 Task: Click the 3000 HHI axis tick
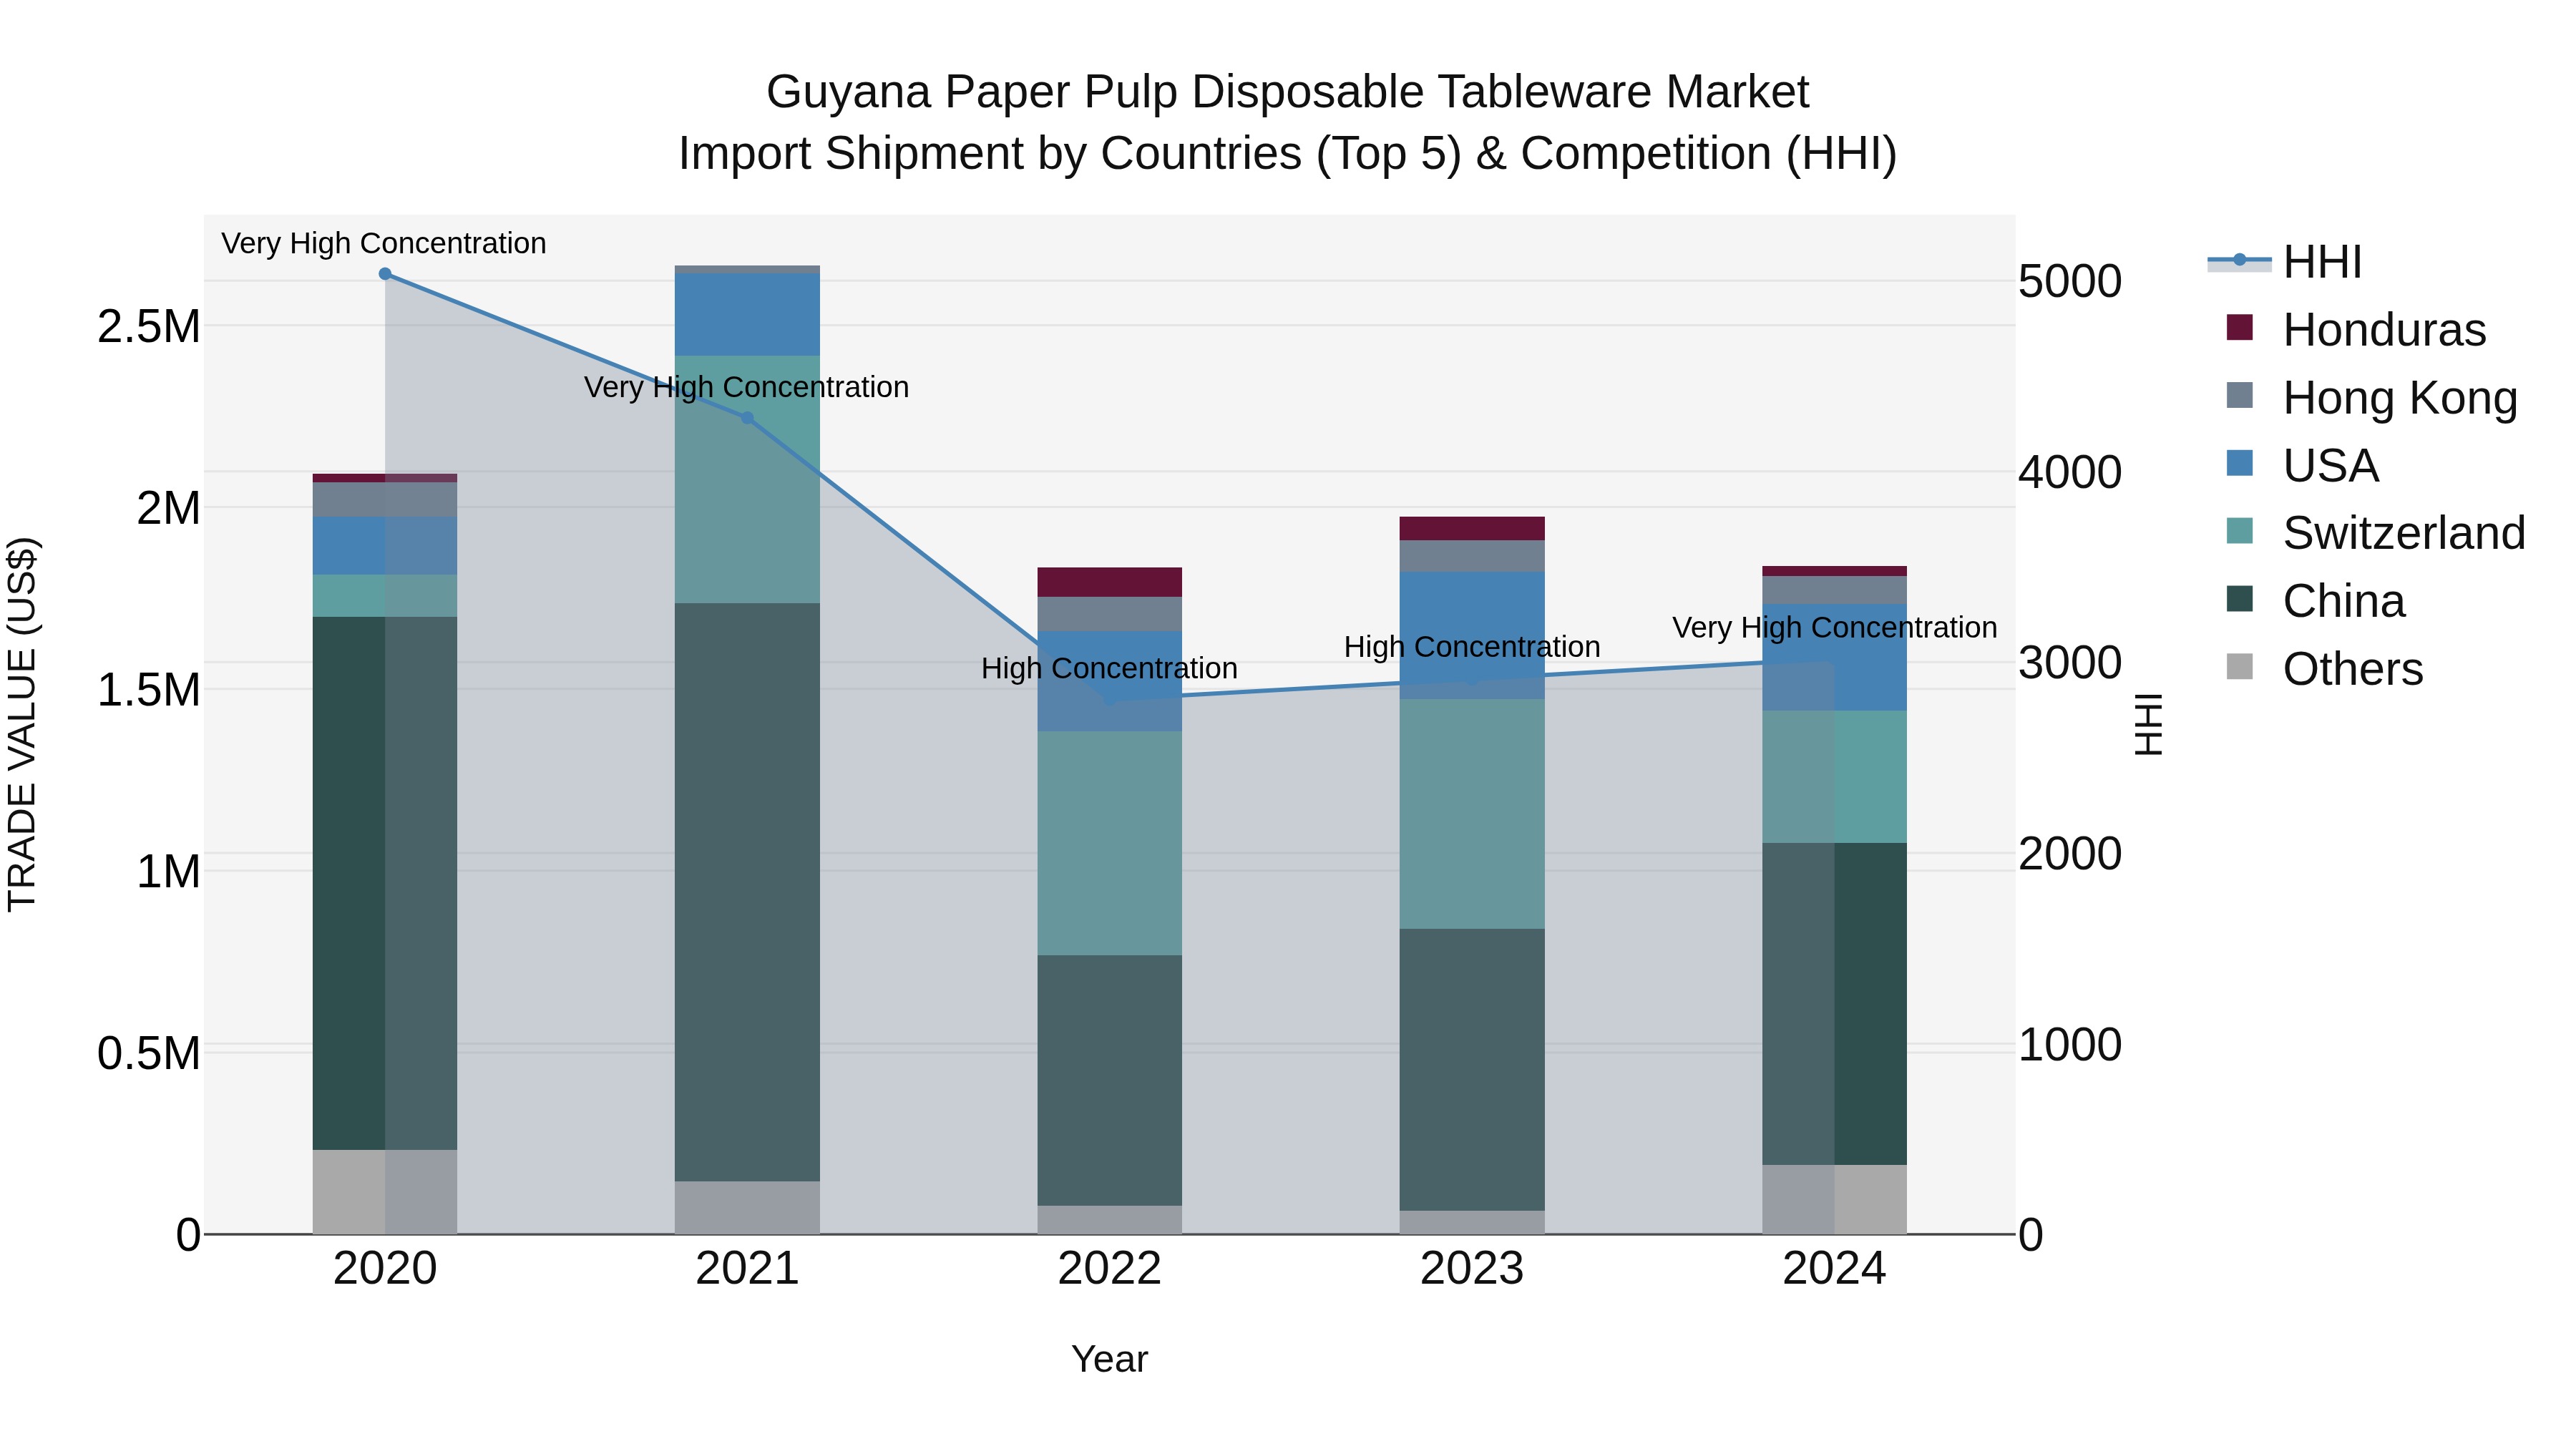[2070, 663]
